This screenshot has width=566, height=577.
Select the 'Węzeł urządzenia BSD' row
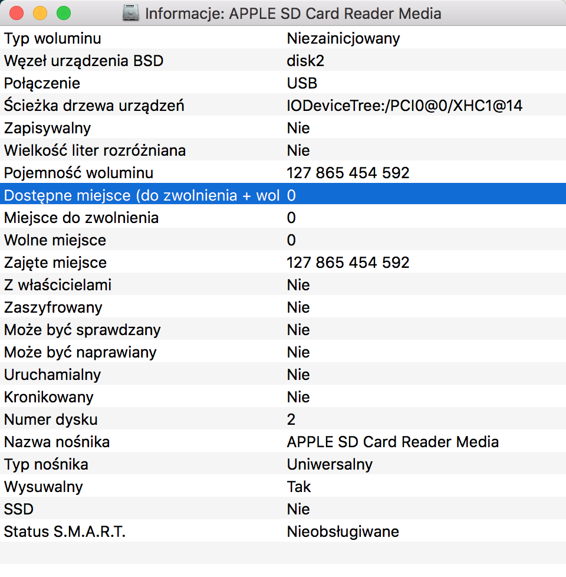click(x=283, y=60)
